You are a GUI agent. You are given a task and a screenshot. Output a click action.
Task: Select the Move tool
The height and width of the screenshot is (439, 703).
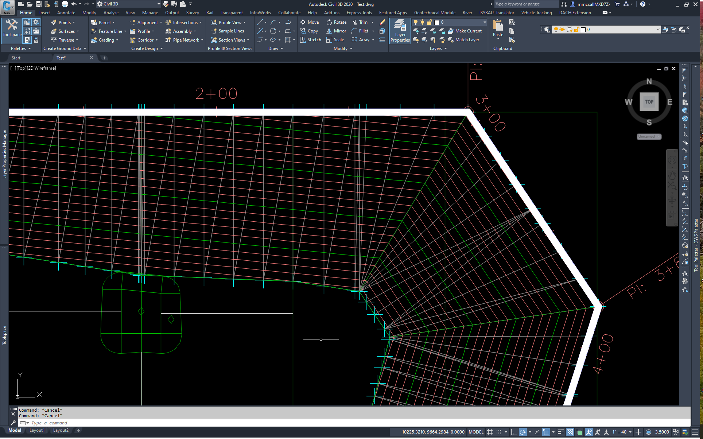(309, 22)
